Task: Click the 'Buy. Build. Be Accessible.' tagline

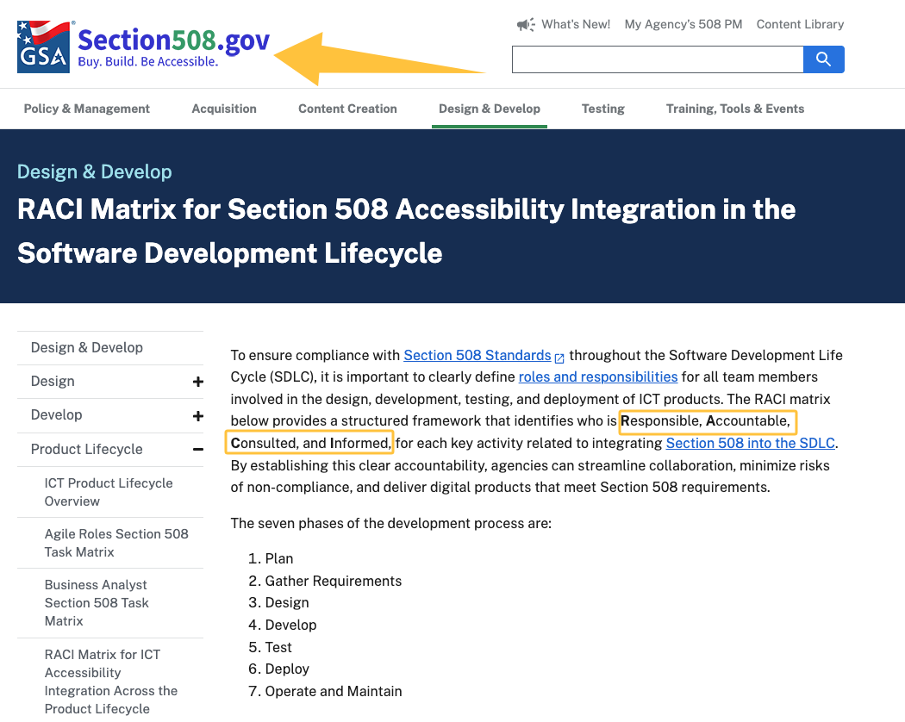Action: [147, 62]
